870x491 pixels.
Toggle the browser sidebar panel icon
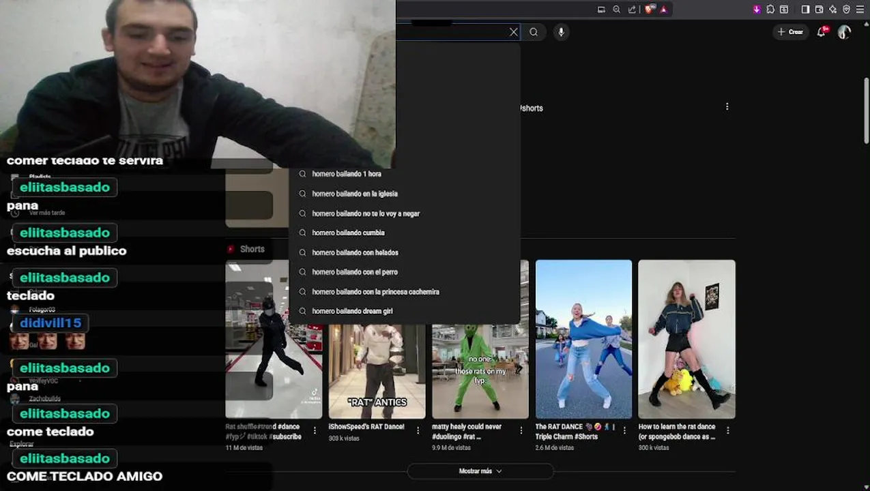805,10
